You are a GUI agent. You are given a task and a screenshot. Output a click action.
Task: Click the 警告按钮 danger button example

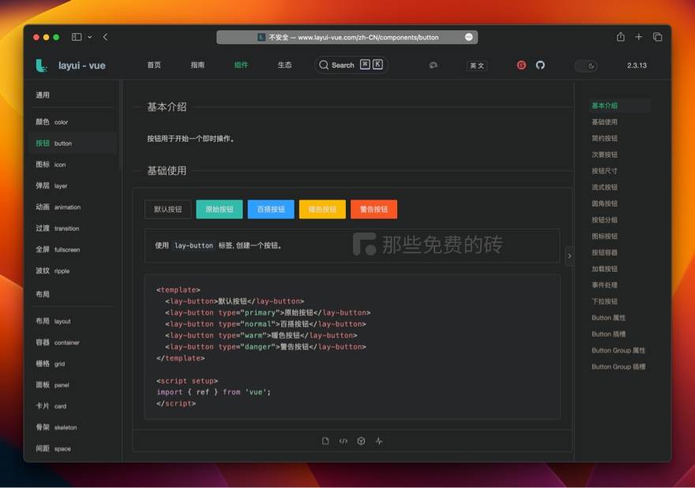(374, 209)
